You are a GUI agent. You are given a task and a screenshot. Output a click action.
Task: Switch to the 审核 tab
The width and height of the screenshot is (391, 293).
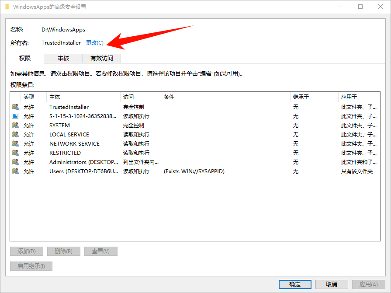coord(63,58)
